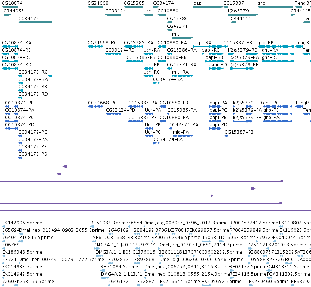
Task: Click protein gho-PA label
Action: click(272, 118)
